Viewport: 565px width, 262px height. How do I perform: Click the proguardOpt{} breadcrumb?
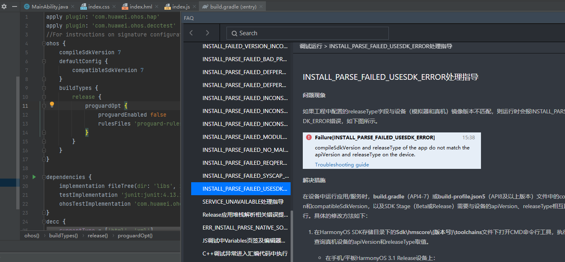(135, 236)
